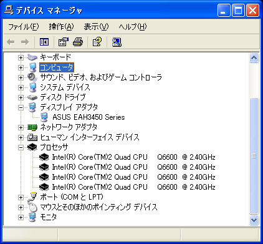Screen dimensions: 263x244
Task: Select the ネットワーク アダプタ label
Action: (x=69, y=127)
